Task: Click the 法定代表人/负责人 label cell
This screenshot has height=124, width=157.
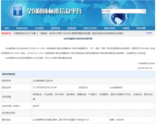Action: (16, 106)
